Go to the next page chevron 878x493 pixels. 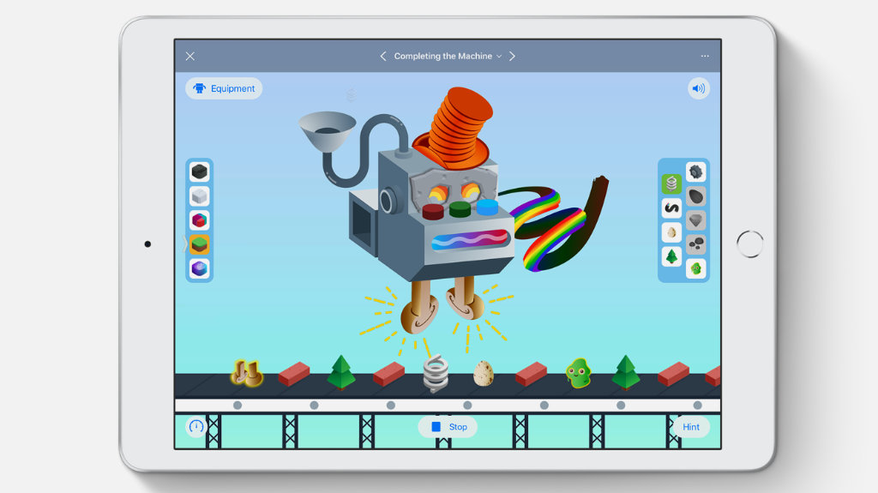pos(512,56)
